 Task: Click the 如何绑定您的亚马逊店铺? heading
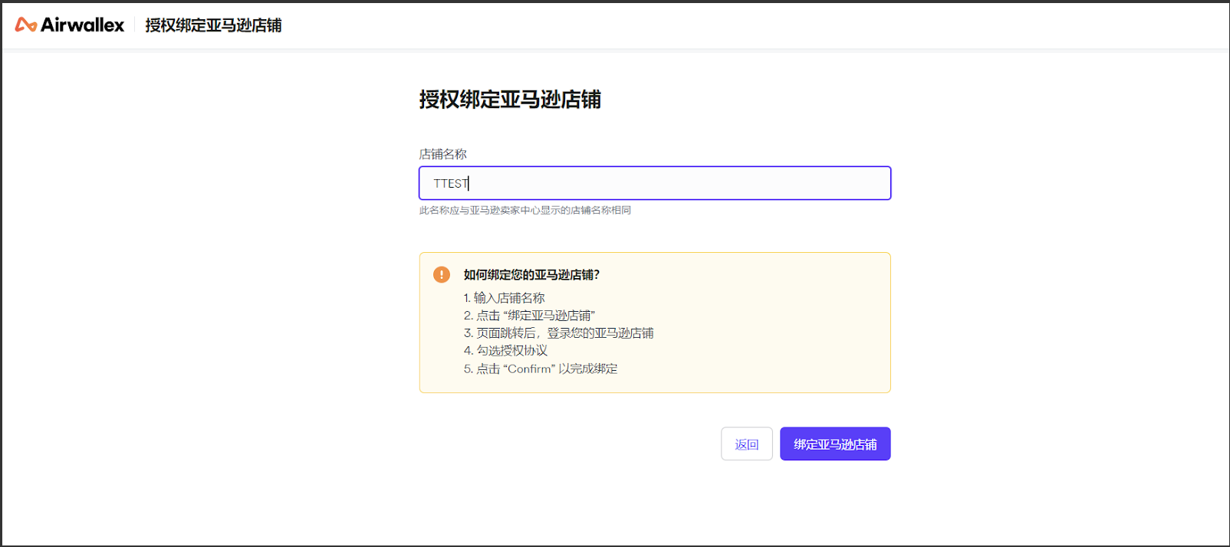[531, 274]
